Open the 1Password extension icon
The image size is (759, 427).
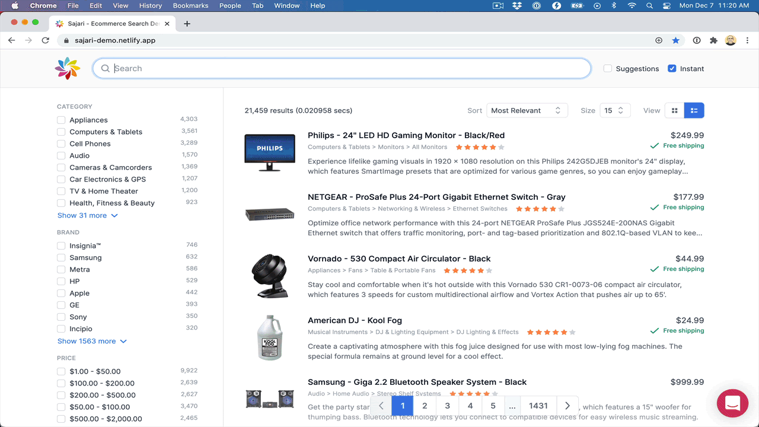coord(697,40)
